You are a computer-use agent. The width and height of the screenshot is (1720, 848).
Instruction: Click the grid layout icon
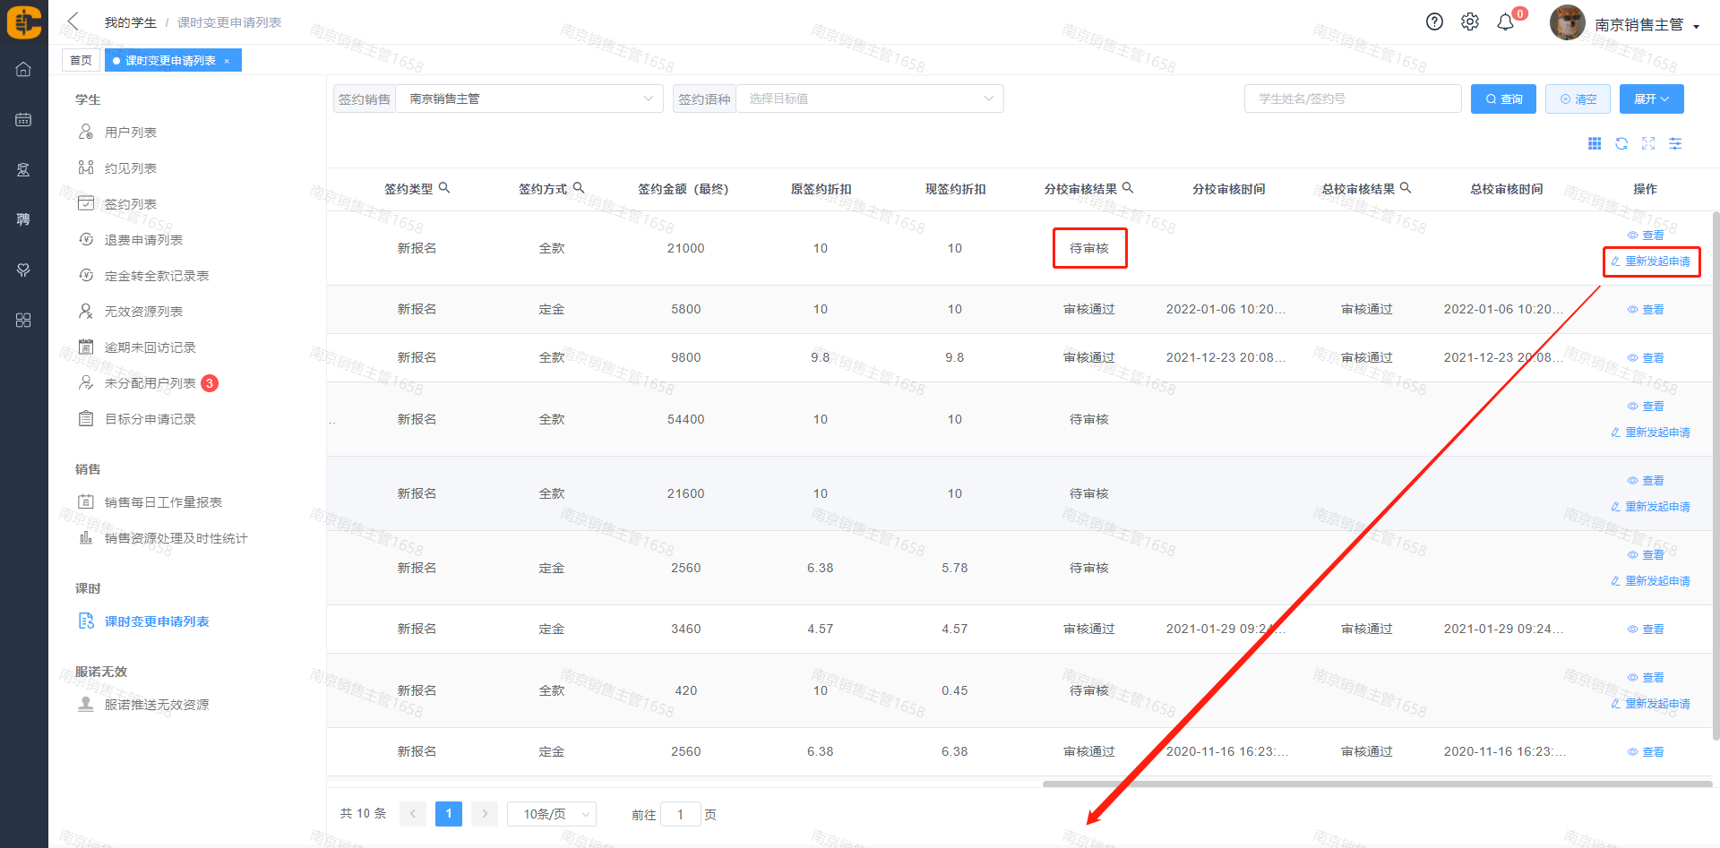tap(1595, 144)
